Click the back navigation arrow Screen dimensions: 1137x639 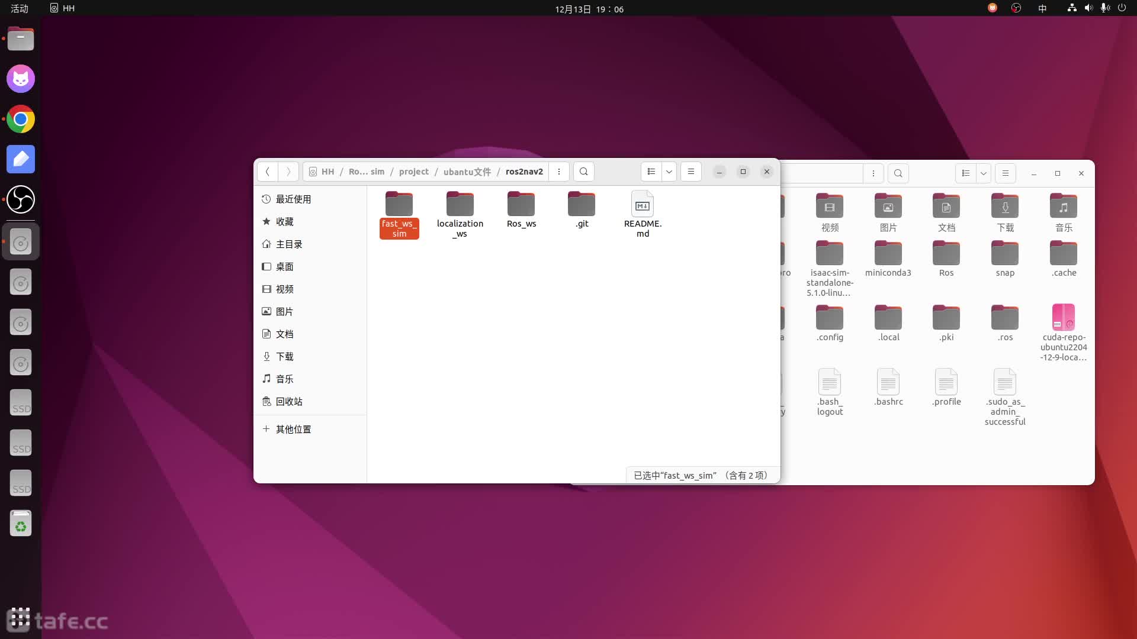pos(268,172)
